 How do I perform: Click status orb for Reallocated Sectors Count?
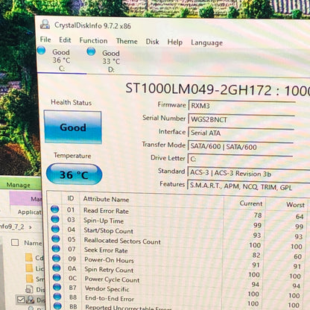(56, 238)
